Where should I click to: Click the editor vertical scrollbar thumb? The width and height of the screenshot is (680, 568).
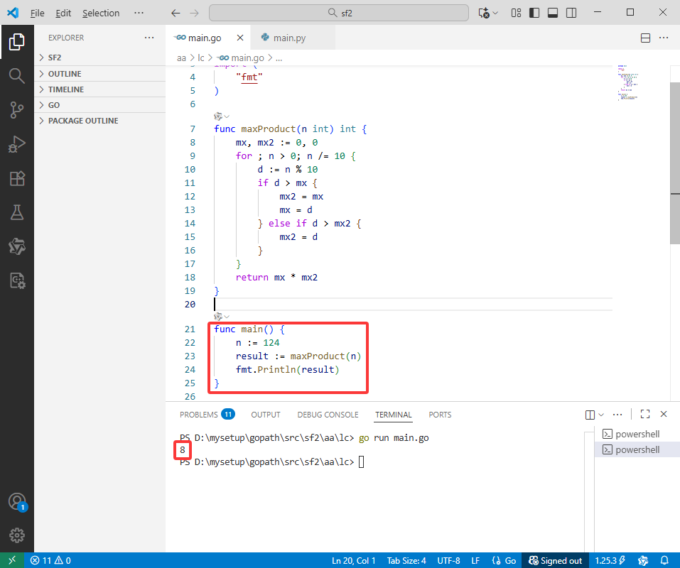675,163
